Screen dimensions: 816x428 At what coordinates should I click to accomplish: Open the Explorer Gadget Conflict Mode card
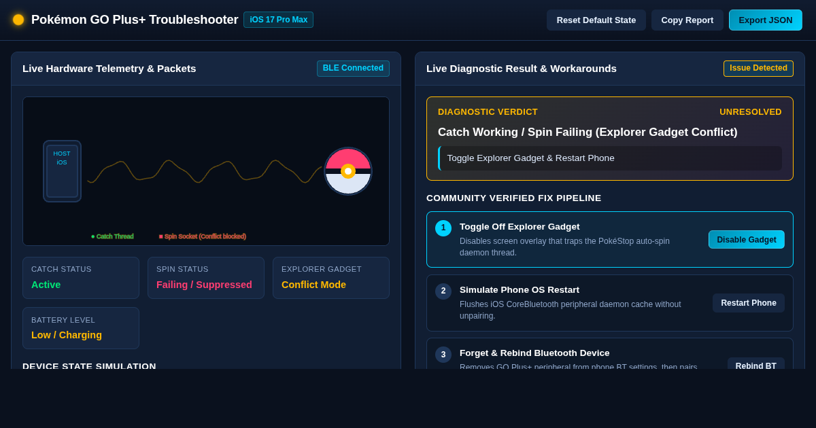tap(331, 278)
